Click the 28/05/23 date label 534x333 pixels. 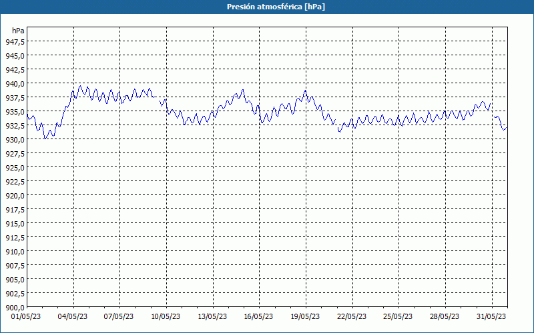point(445,317)
